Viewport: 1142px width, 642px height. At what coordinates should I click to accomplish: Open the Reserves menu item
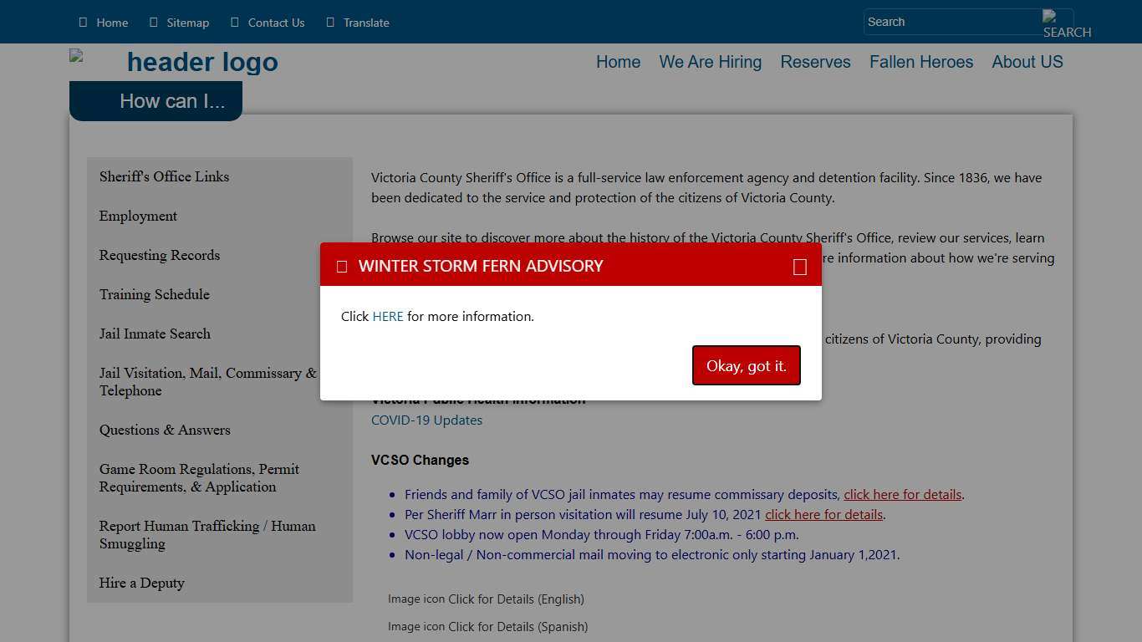[815, 62]
